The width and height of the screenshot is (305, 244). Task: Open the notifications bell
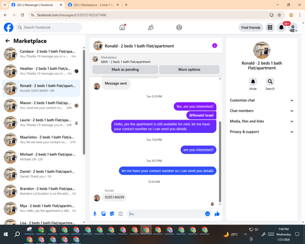tap(281, 27)
